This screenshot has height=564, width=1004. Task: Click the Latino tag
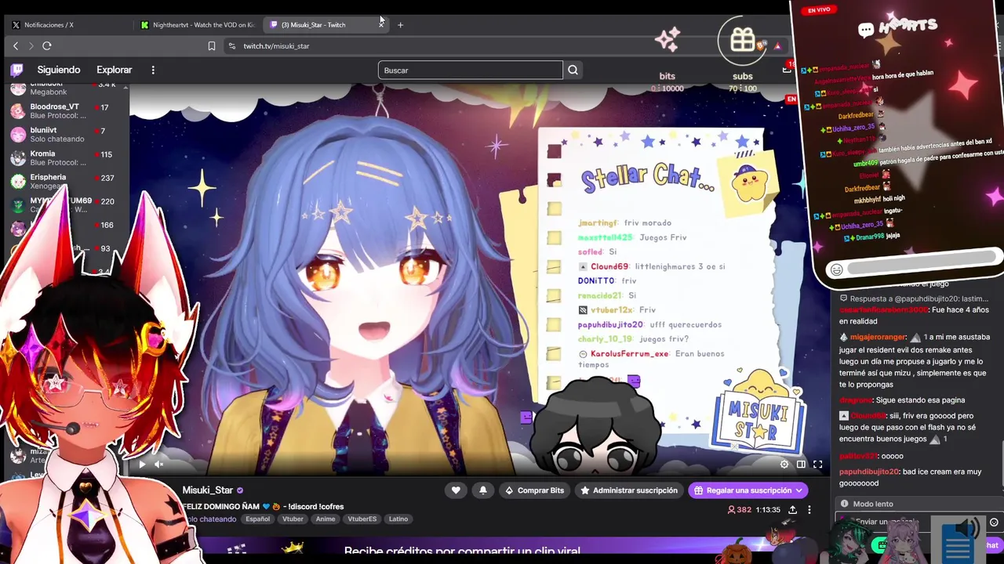(x=398, y=519)
